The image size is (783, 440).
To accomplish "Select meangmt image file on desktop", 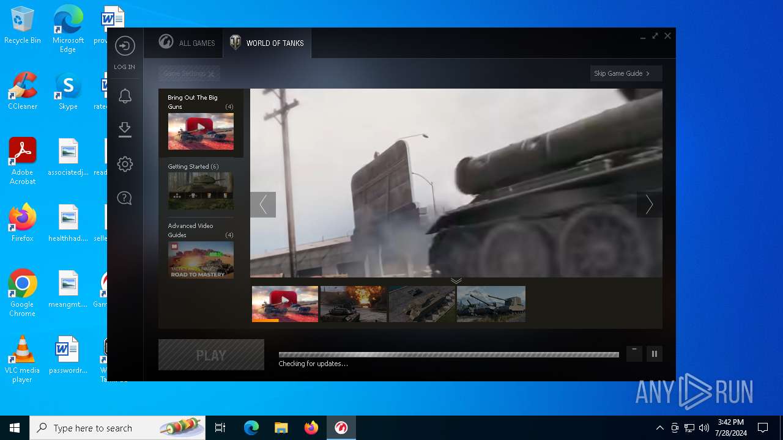I will (68, 289).
